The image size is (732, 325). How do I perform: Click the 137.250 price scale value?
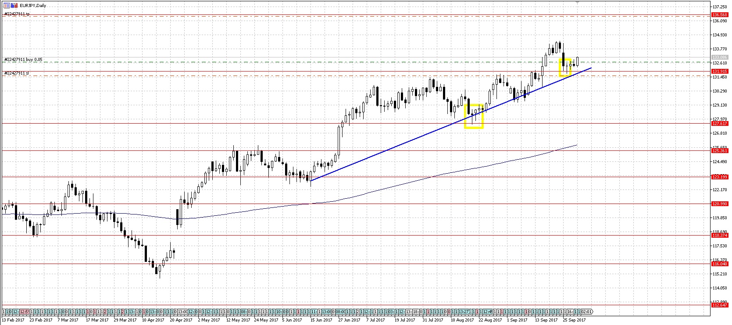(721, 7)
